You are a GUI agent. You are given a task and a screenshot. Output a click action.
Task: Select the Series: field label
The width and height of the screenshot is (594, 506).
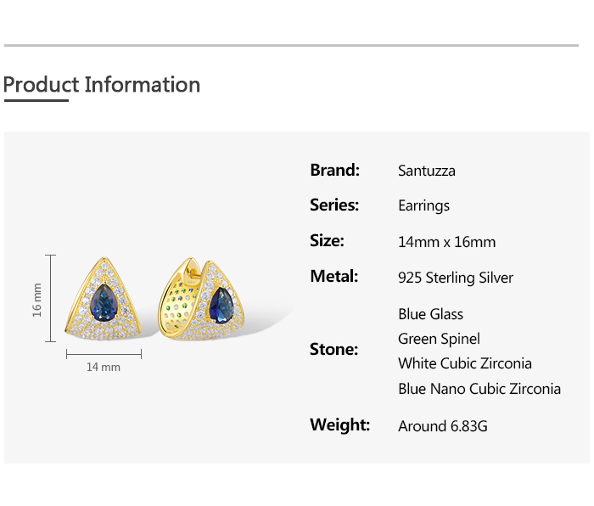coord(334,205)
